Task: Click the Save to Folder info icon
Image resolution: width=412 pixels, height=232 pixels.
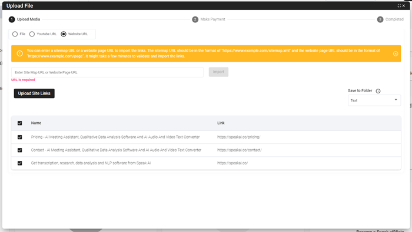Action: 378,91
